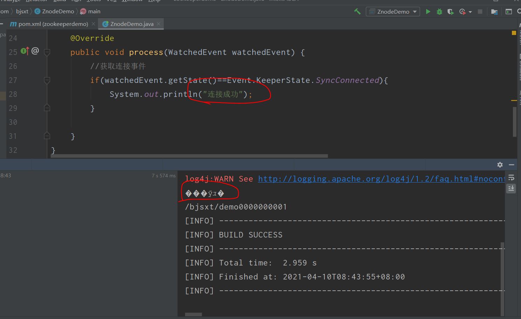The height and width of the screenshot is (319, 521).
Task: Click the grey Stop square button
Action: pyautogui.click(x=480, y=12)
